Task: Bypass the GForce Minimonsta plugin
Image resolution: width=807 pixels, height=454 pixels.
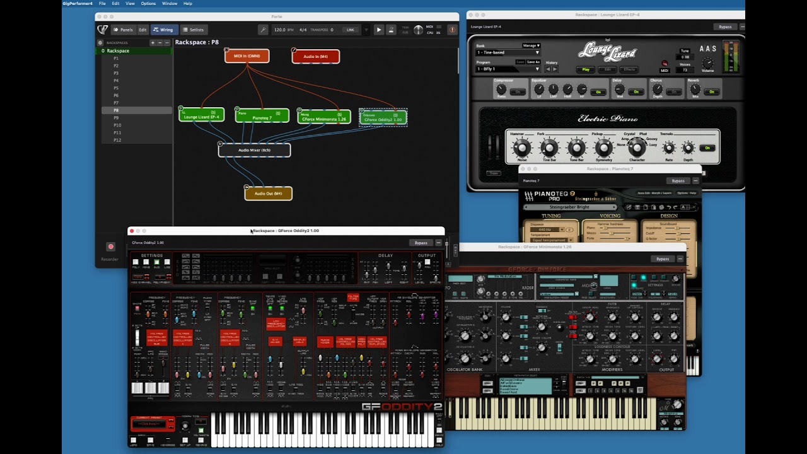Action: [663, 259]
